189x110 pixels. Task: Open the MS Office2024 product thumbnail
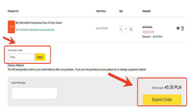(11, 27)
